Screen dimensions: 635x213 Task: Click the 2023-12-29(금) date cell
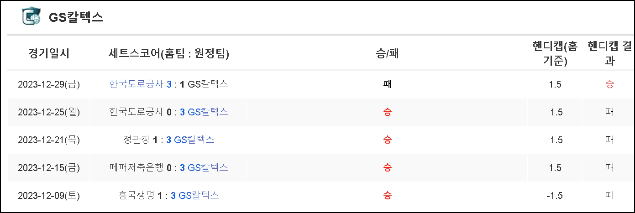click(49, 84)
